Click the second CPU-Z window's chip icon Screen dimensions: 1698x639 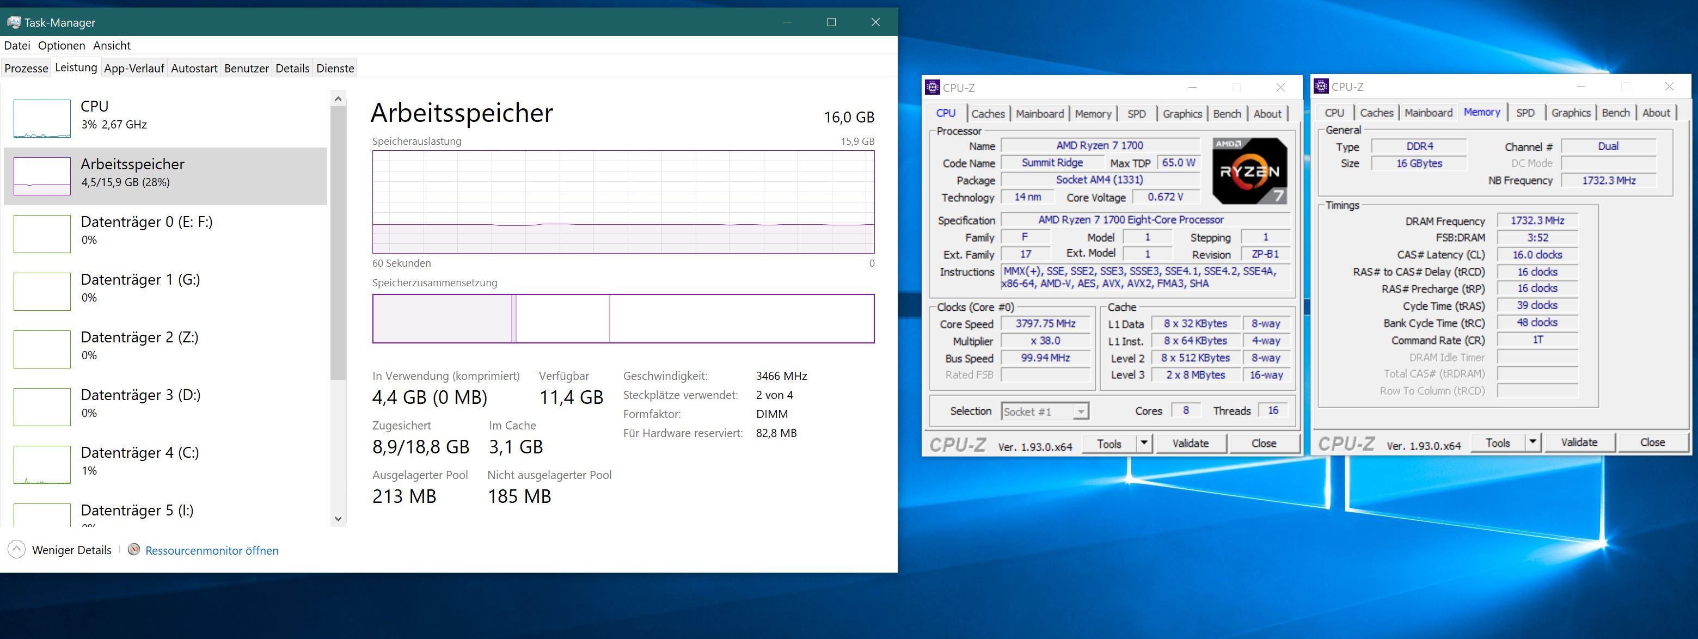point(1321,87)
